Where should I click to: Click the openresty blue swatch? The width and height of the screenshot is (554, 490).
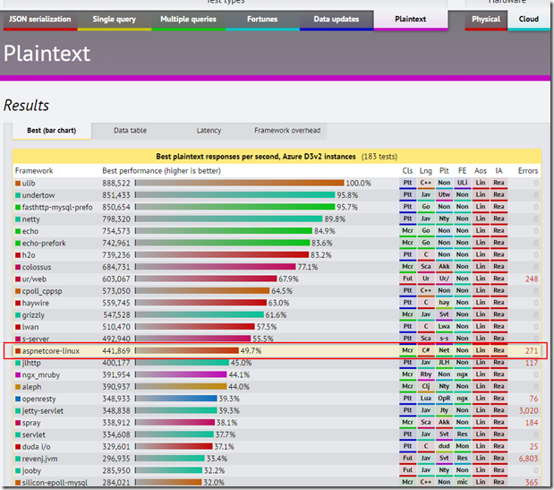18,400
